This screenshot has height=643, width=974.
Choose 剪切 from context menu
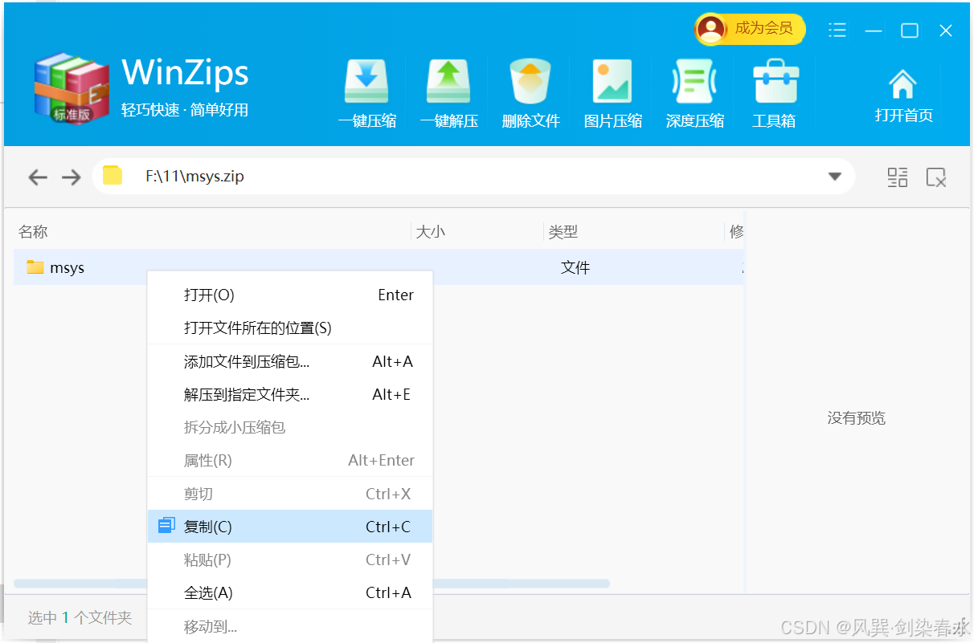tap(290, 494)
